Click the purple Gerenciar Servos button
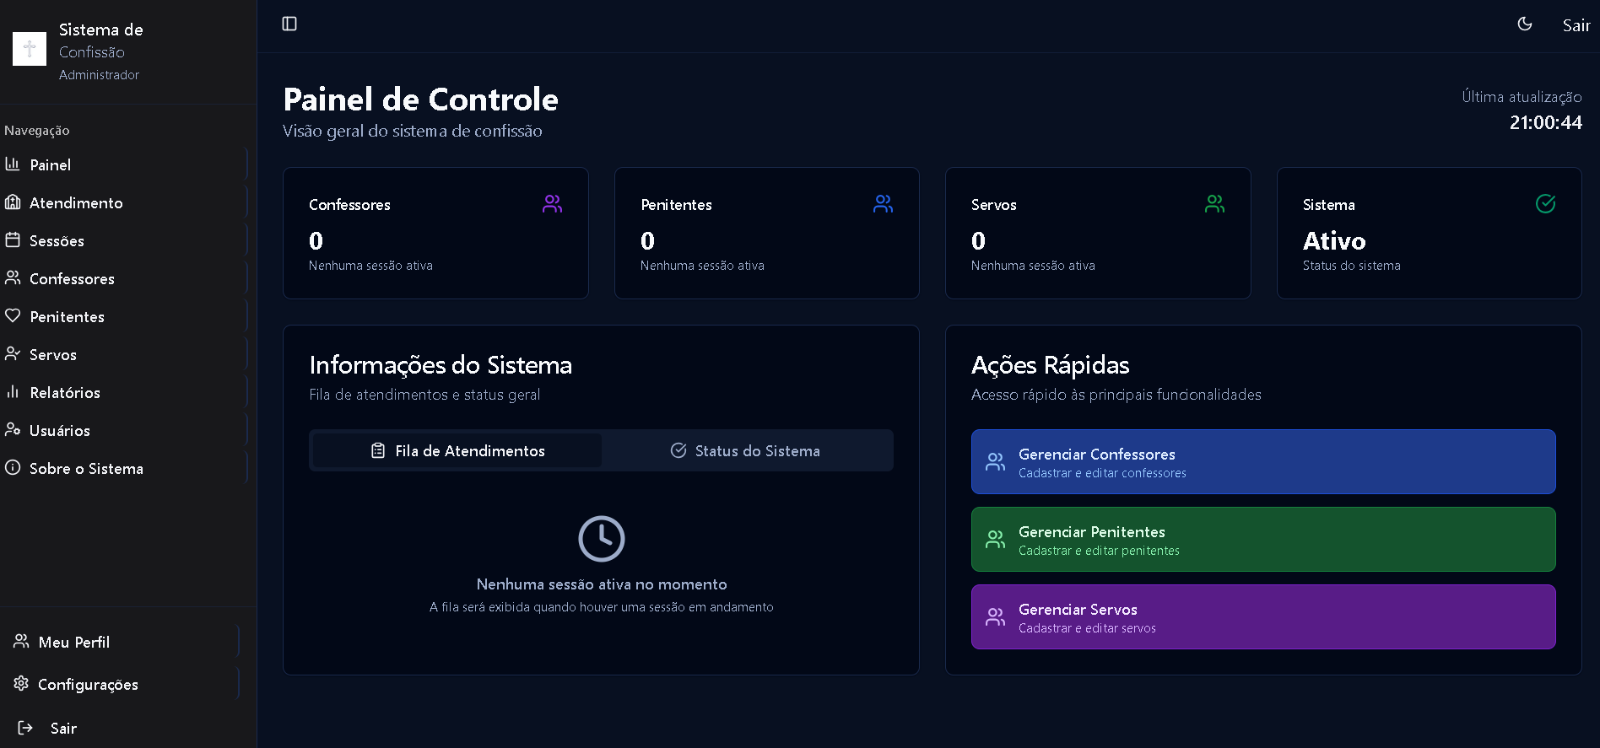Screen dimensions: 1600x748 [1262, 617]
